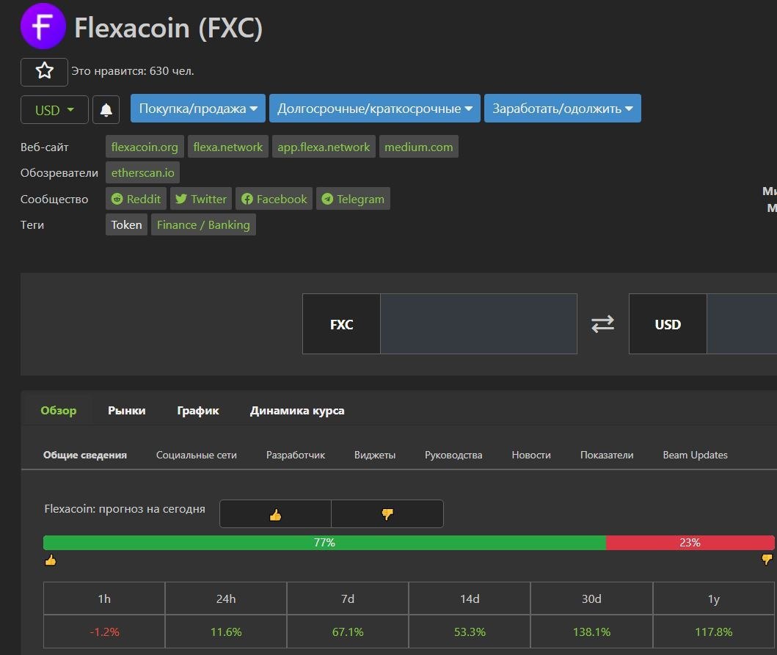Open the Виджеты subtab
Image resolution: width=777 pixels, height=655 pixels.
coord(375,455)
